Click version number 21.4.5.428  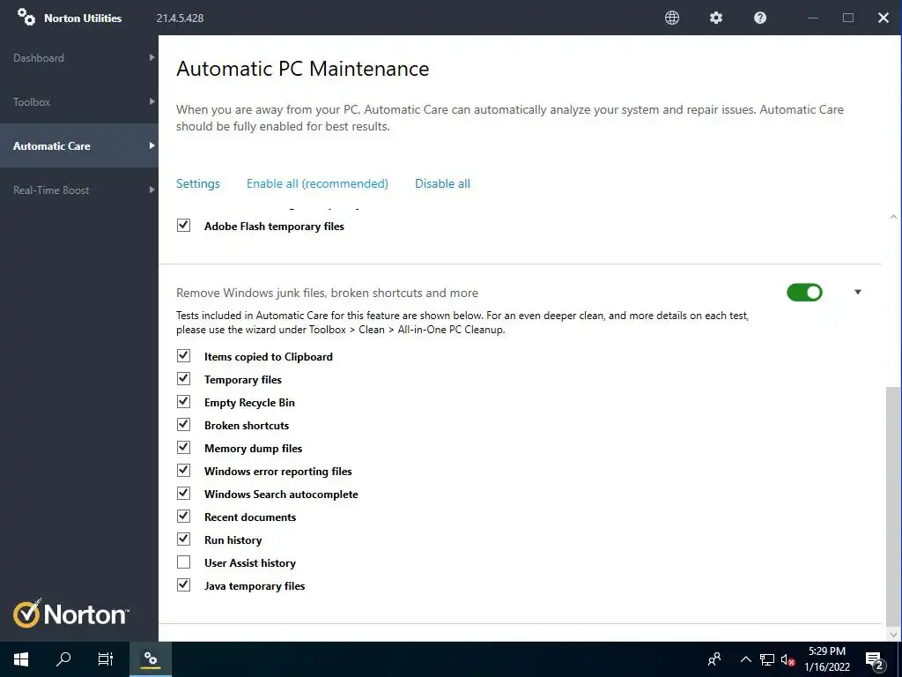pos(180,19)
